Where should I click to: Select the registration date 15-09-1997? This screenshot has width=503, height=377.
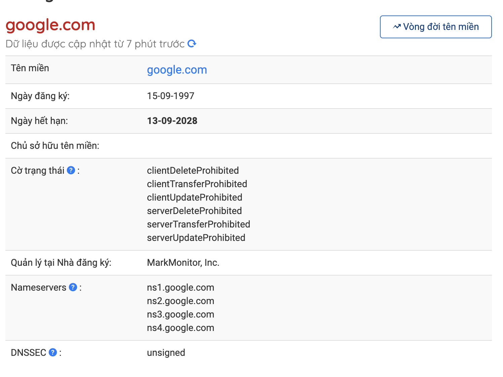(x=170, y=96)
